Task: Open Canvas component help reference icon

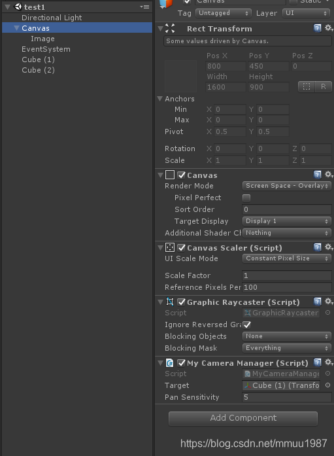Action: [x=317, y=175]
